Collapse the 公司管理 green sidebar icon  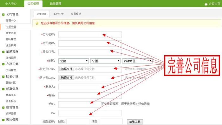coord(3,15)
